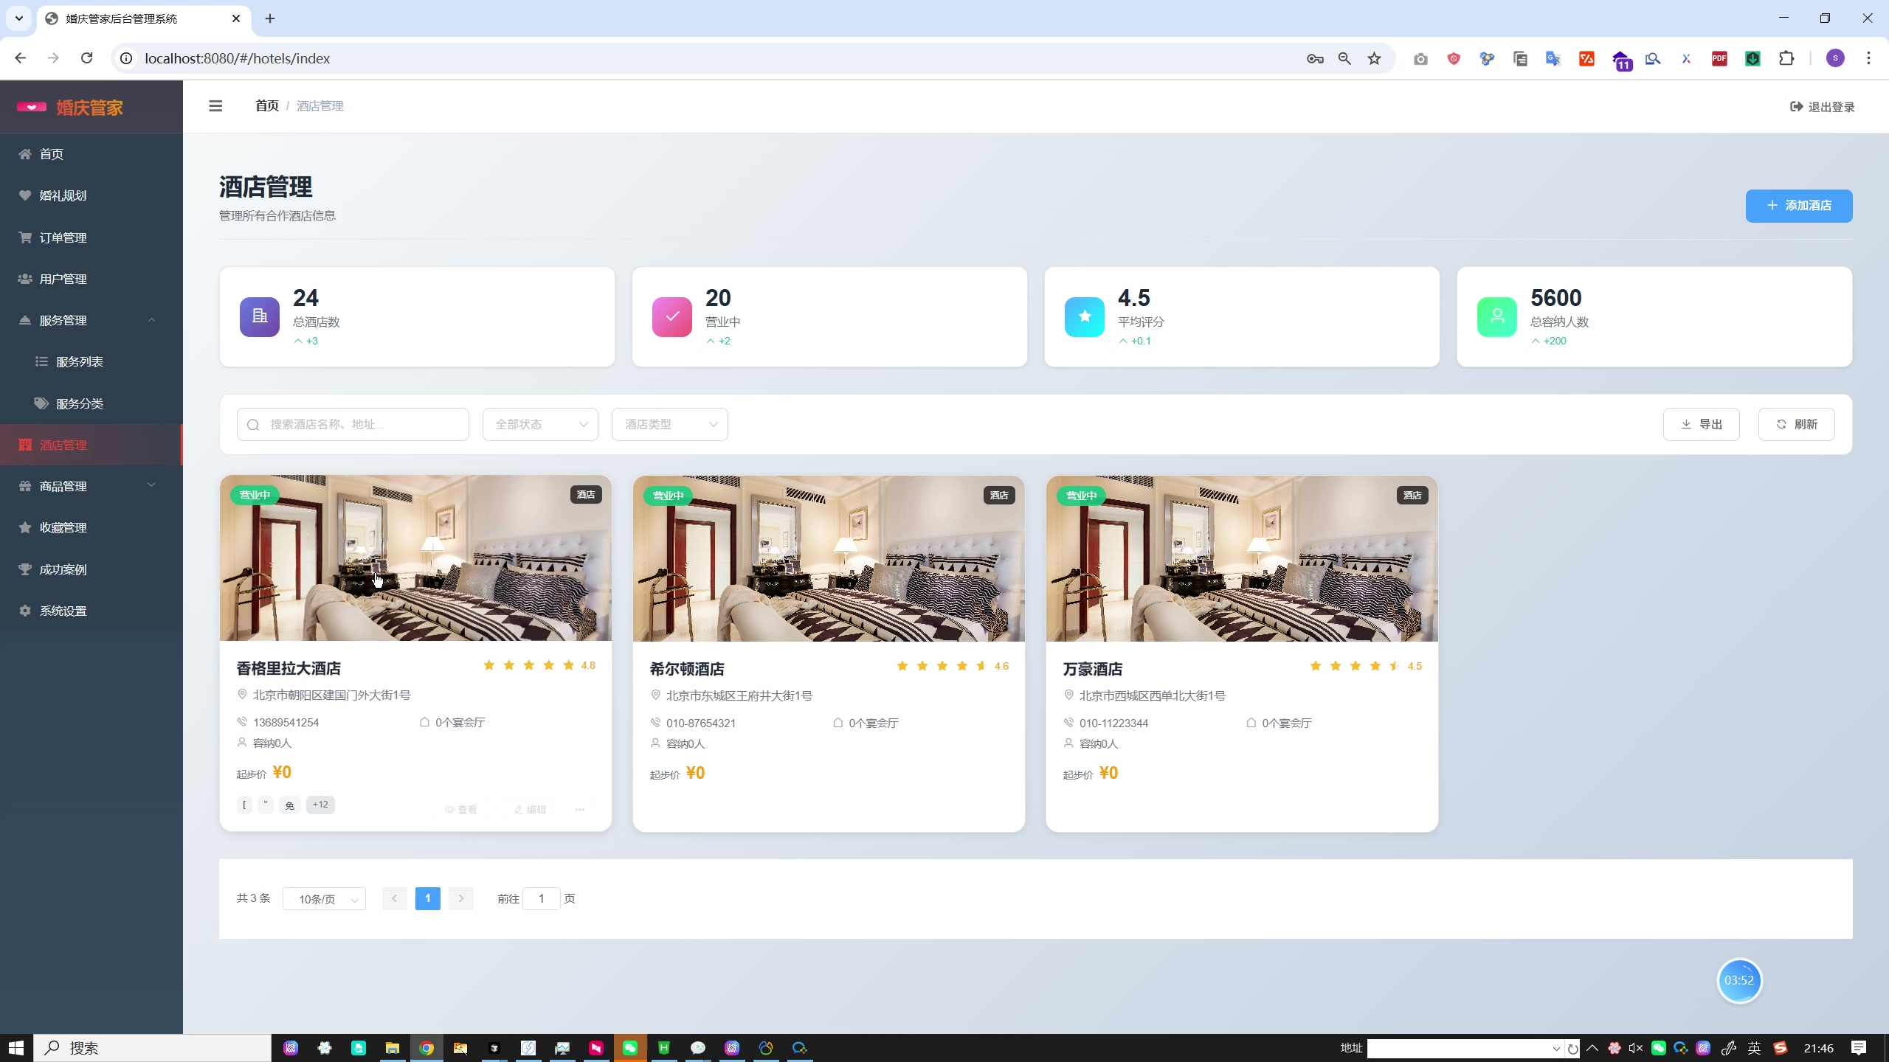Click the green total capacity person icon
Screen dimensions: 1889x1062
[x=1496, y=316]
